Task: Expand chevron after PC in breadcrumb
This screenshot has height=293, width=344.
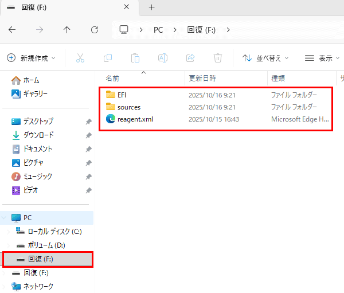Action: click(x=175, y=30)
